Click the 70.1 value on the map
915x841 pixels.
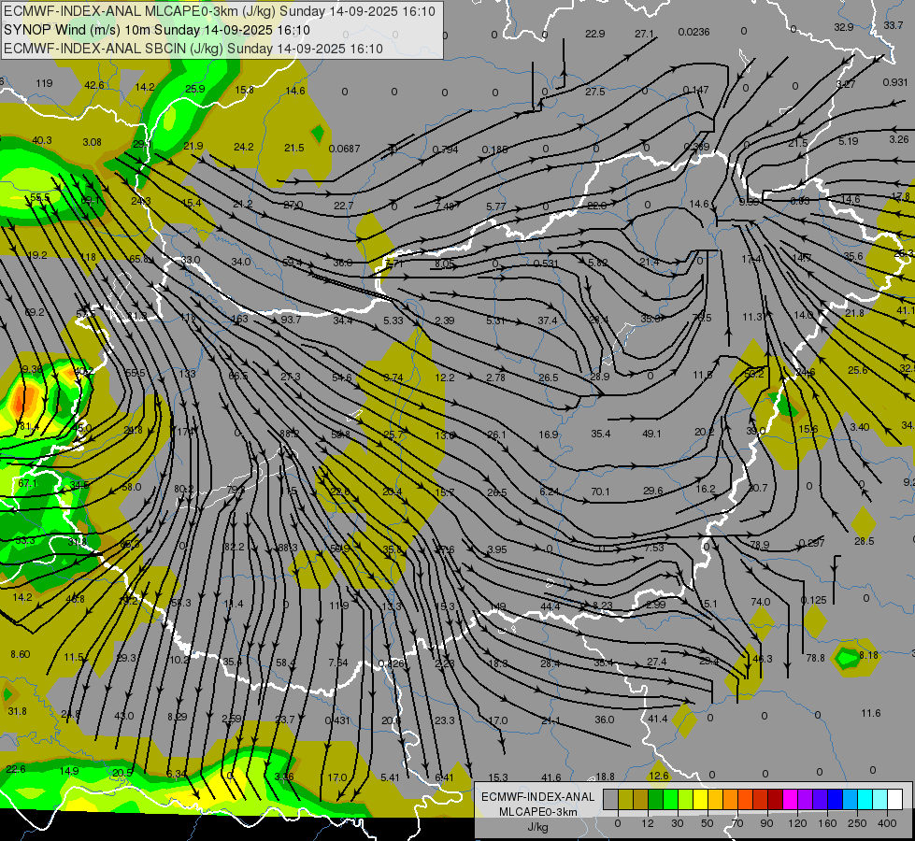pyautogui.click(x=600, y=492)
